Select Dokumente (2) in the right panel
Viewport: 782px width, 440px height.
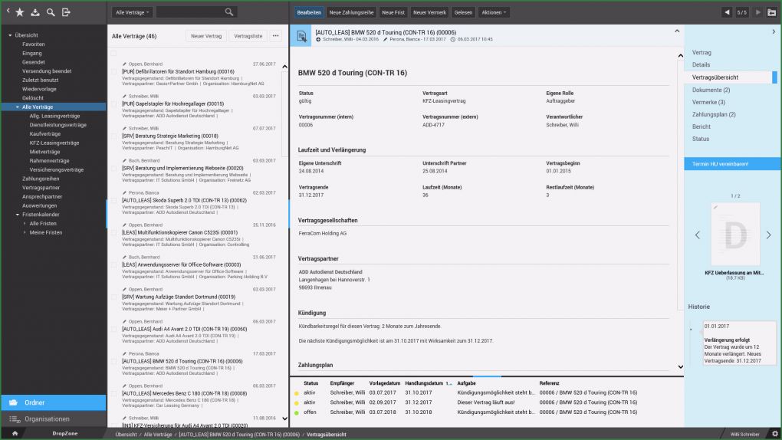[x=711, y=90]
